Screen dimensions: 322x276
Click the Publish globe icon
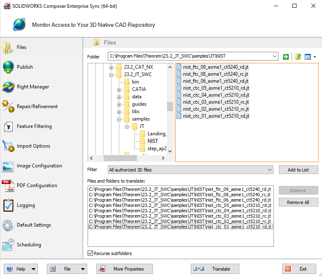click(x=8, y=67)
